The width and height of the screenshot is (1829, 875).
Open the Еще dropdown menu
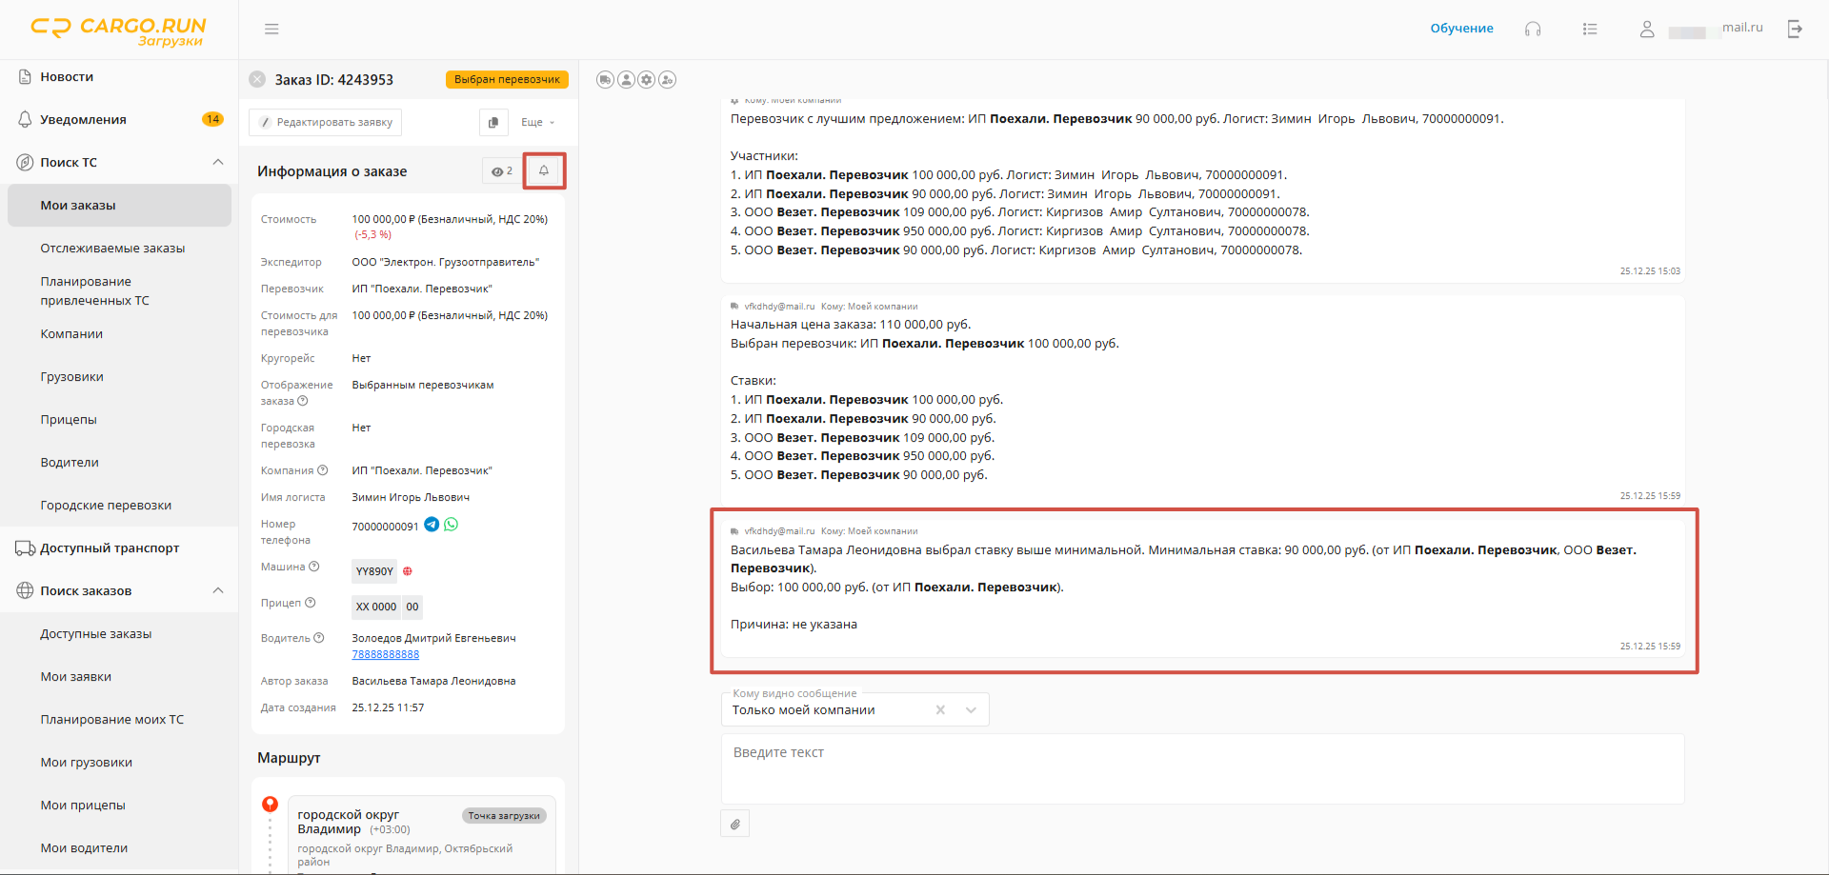537,123
